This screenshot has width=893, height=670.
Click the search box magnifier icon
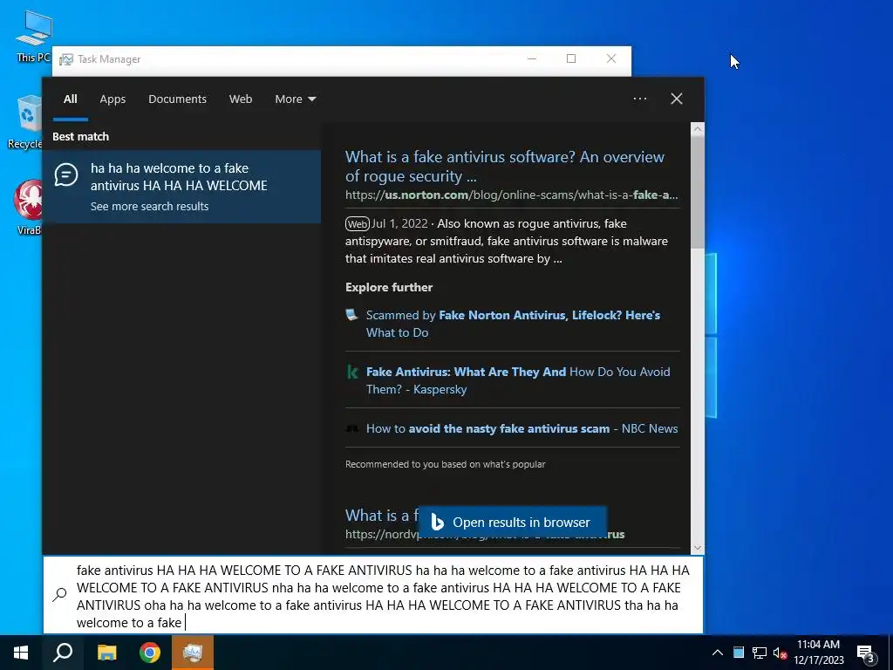60,594
